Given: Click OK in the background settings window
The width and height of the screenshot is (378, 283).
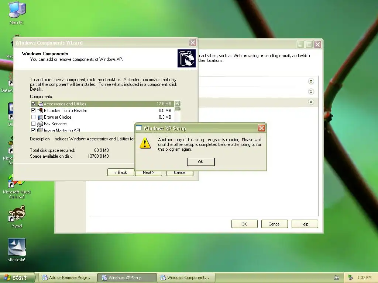Looking at the screenshot, I should (244, 224).
